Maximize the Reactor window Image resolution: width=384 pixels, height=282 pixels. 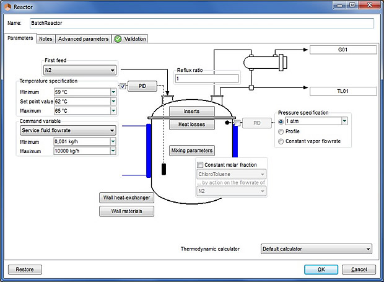tap(352, 5)
